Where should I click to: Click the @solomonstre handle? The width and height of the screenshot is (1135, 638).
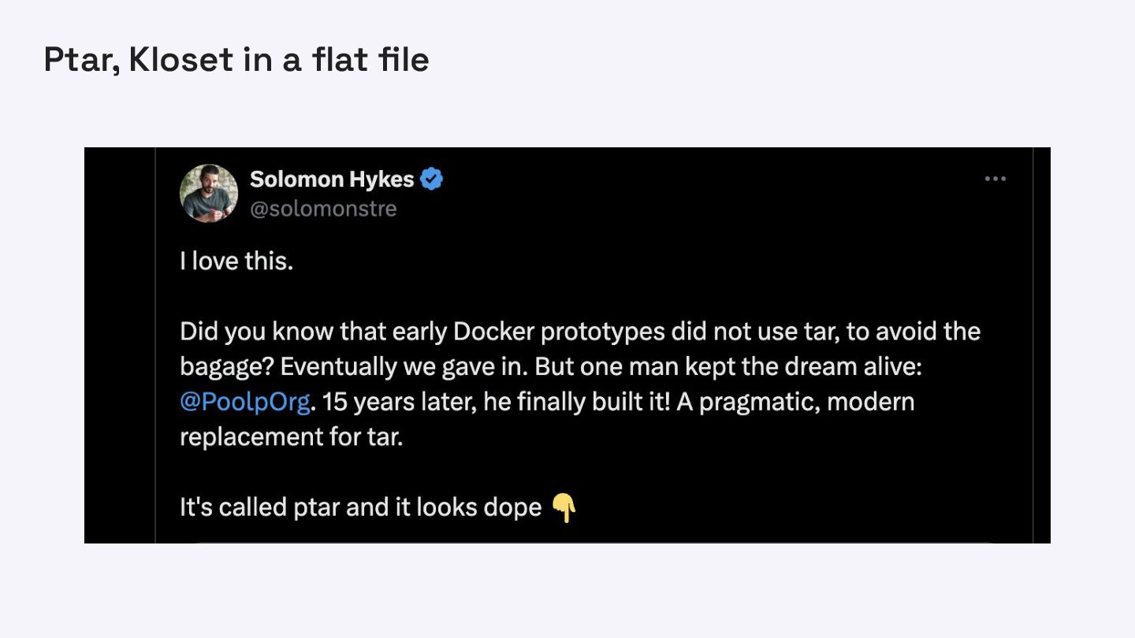pyautogui.click(x=323, y=209)
